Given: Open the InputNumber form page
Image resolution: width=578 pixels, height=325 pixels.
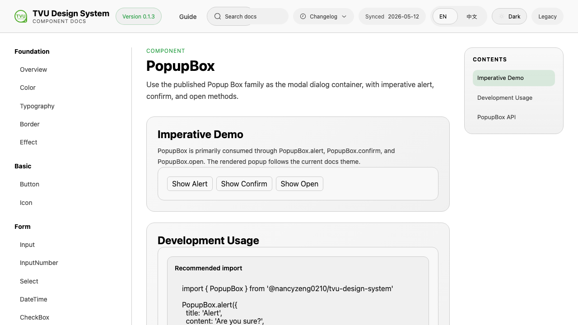Looking at the screenshot, I should pyautogui.click(x=39, y=263).
